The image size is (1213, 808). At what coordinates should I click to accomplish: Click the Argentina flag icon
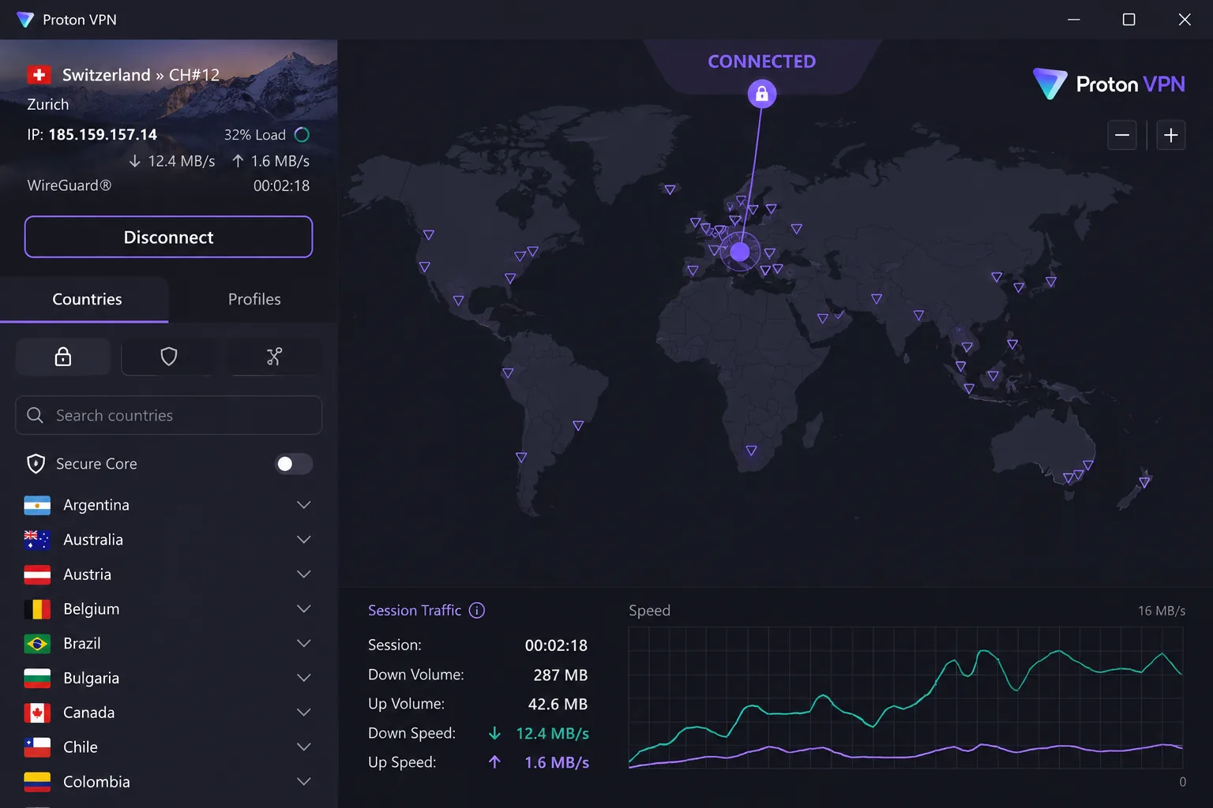[37, 505]
